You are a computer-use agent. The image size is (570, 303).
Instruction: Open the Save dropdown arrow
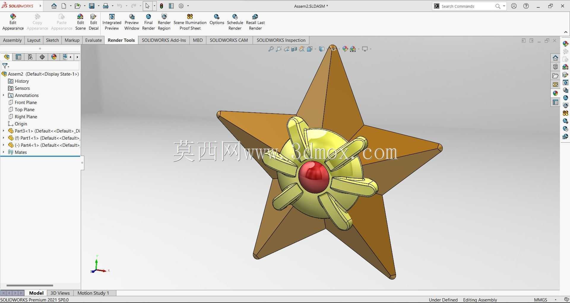tap(99, 6)
